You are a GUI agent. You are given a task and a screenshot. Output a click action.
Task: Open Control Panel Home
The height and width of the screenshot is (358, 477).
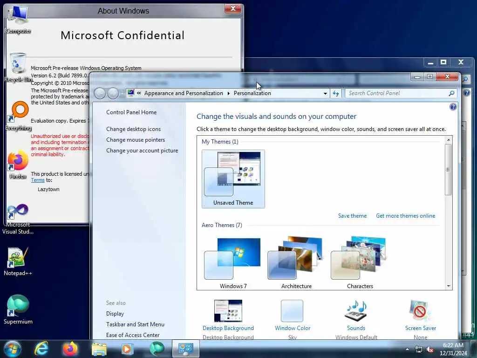click(x=131, y=112)
